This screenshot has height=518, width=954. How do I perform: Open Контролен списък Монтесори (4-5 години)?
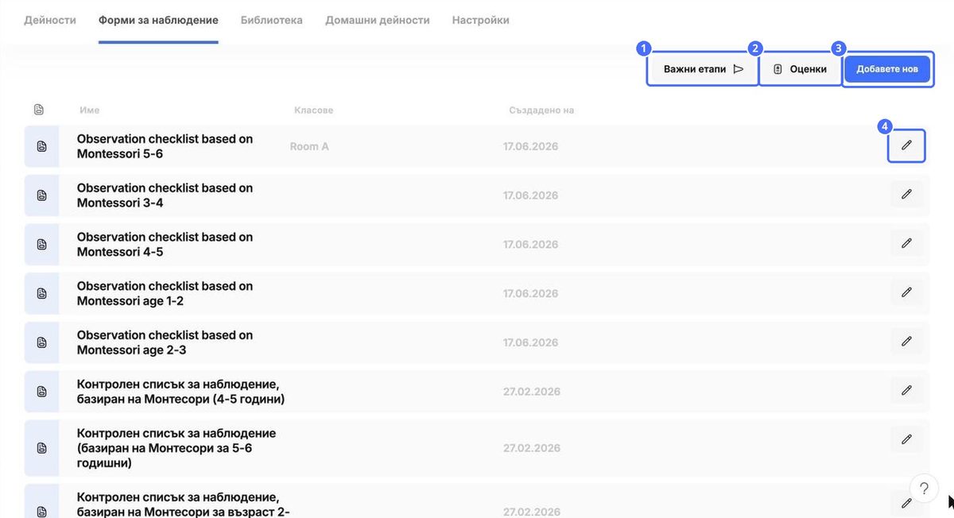(180, 392)
